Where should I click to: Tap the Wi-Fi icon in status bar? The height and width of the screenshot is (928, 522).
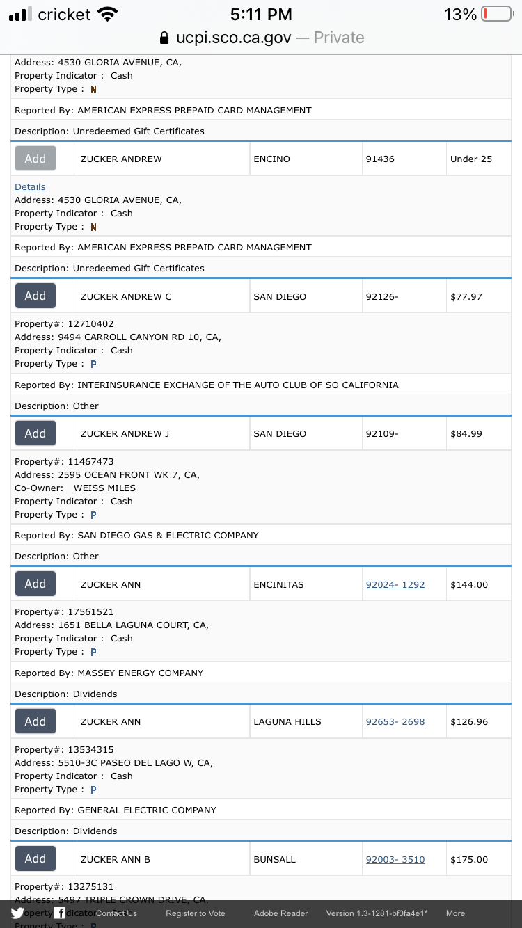point(108,14)
